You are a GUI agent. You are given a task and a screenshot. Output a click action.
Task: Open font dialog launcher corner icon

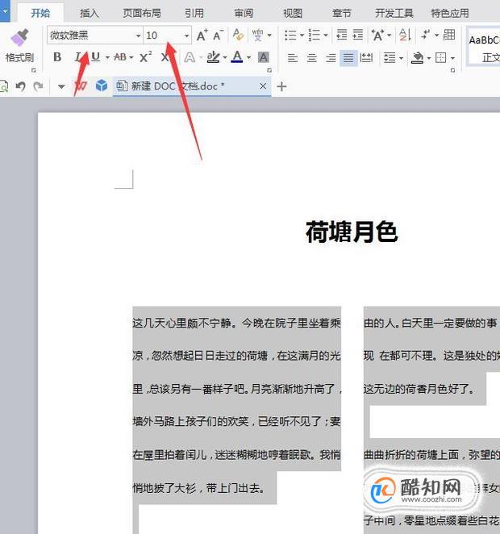(x=269, y=70)
